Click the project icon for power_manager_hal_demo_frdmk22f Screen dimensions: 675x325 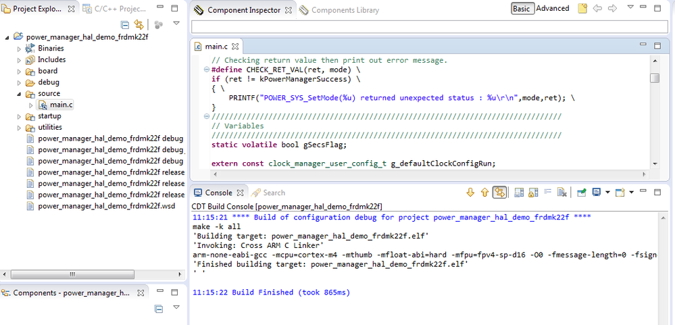pyautogui.click(x=18, y=36)
